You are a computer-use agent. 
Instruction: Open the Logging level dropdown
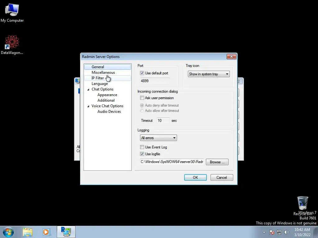(158, 138)
